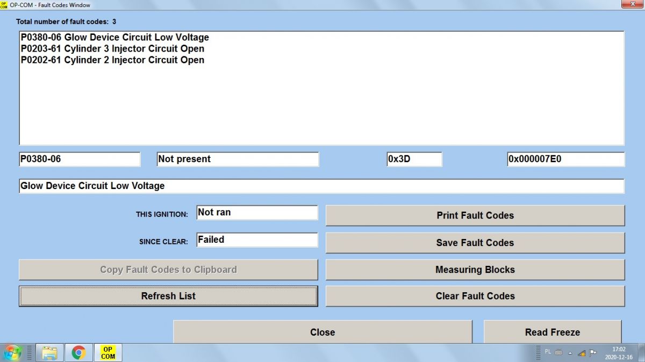Click the Glow Device Circuit description field

tap(321, 186)
